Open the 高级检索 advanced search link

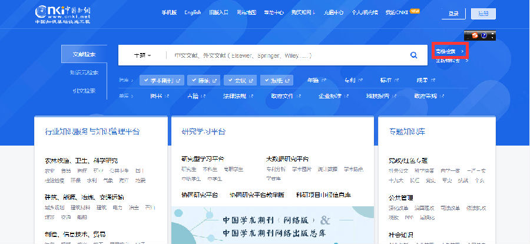pos(450,51)
